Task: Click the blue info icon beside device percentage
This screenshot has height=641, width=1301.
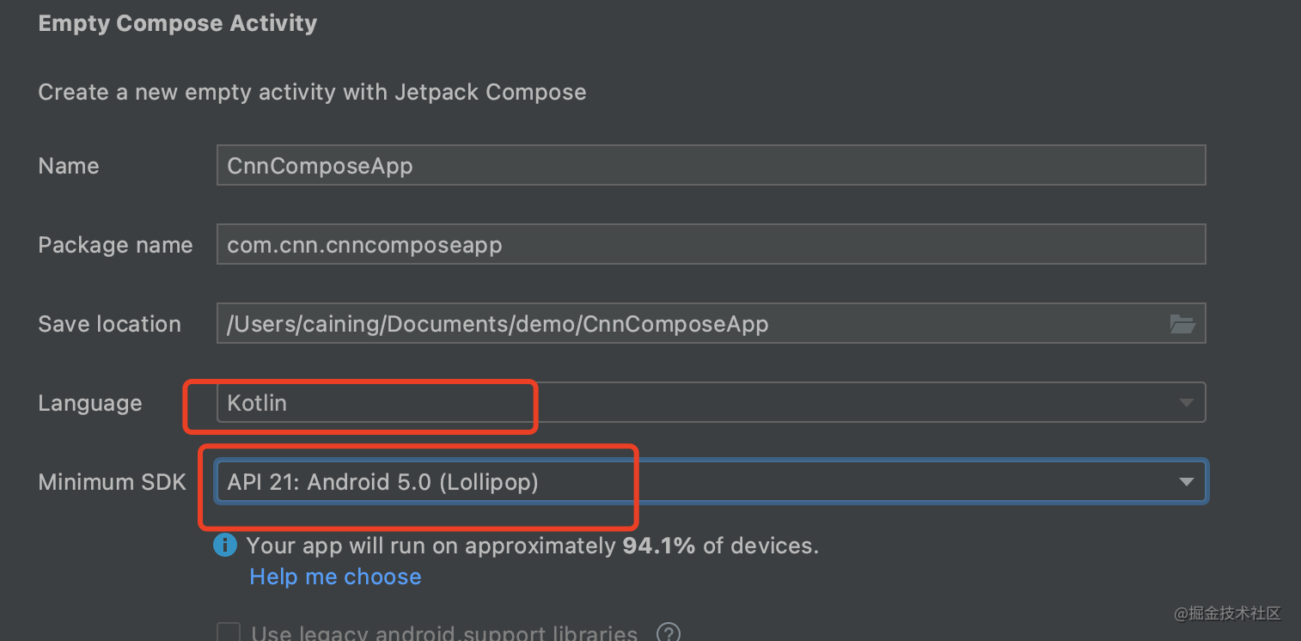Action: 225,545
